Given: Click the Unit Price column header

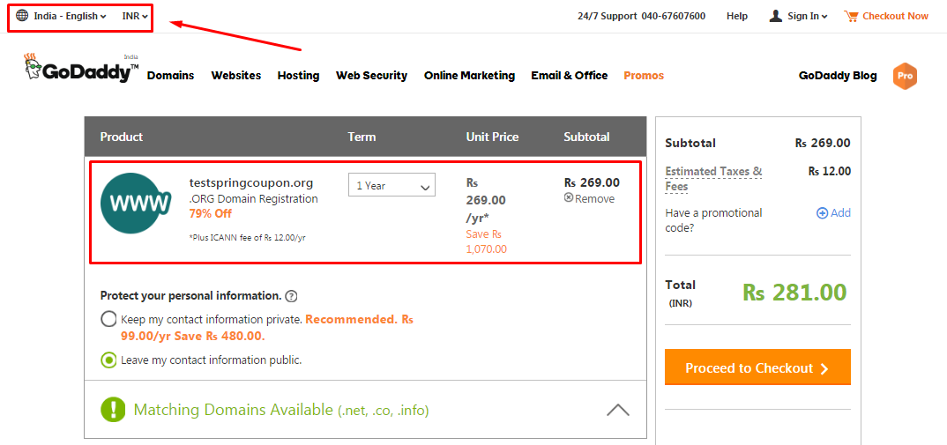Looking at the screenshot, I should point(492,137).
